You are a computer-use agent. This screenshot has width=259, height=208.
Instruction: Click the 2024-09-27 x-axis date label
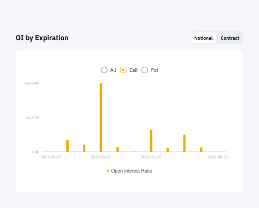tap(101, 157)
